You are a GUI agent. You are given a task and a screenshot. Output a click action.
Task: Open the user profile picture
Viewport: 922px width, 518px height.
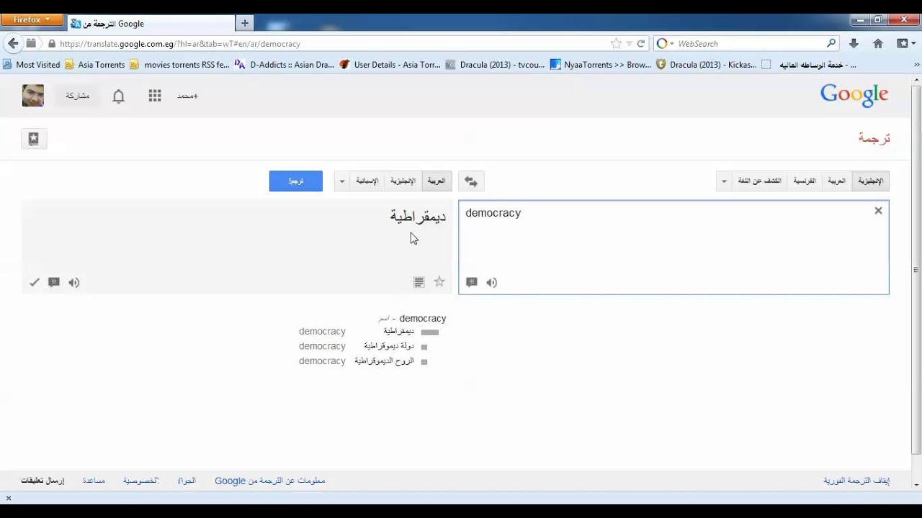33,96
